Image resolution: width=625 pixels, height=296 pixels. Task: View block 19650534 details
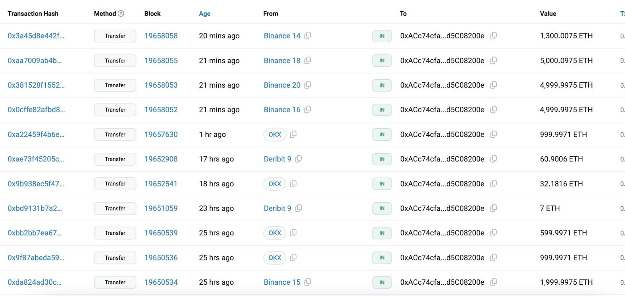click(161, 282)
